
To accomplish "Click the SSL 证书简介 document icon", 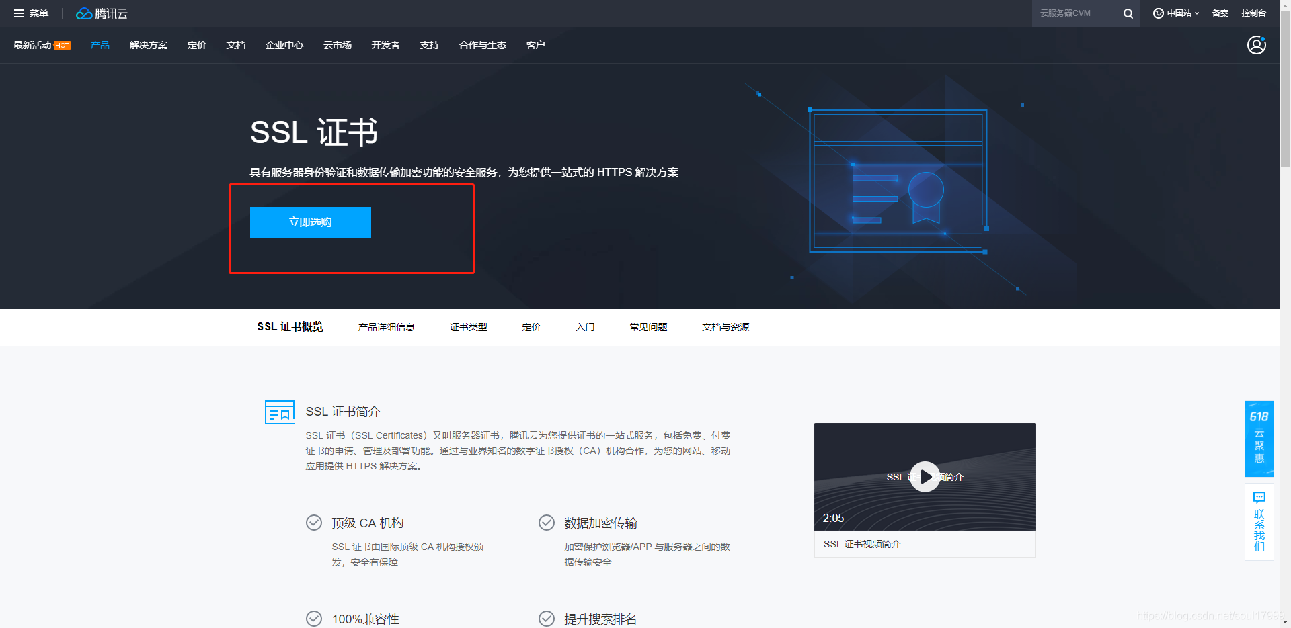I will coord(280,412).
